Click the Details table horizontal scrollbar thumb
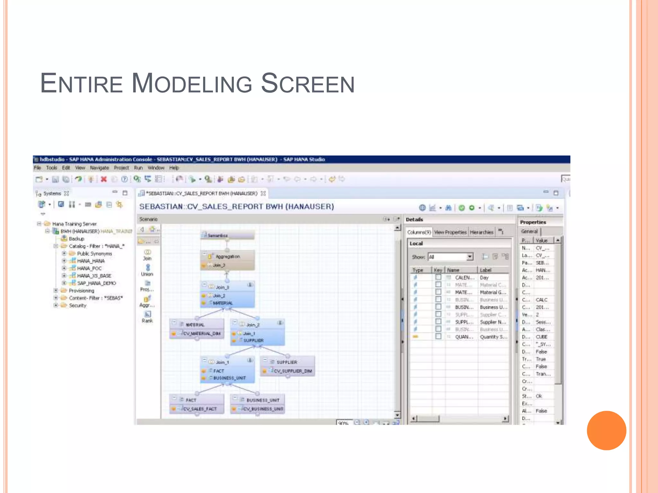 coord(428,418)
